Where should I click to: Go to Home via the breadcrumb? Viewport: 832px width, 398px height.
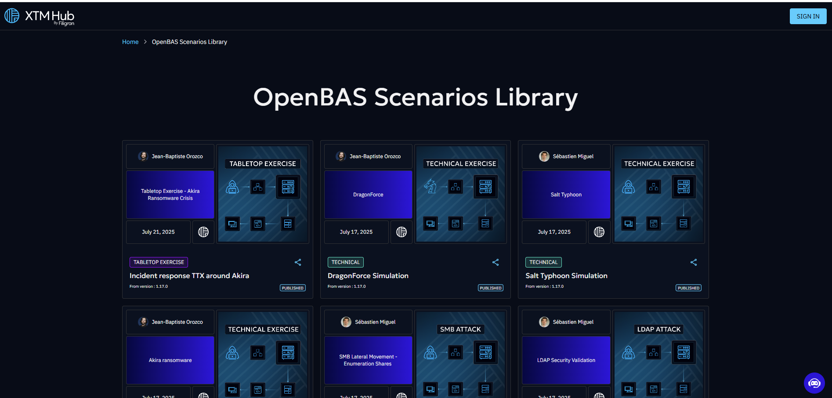130,42
